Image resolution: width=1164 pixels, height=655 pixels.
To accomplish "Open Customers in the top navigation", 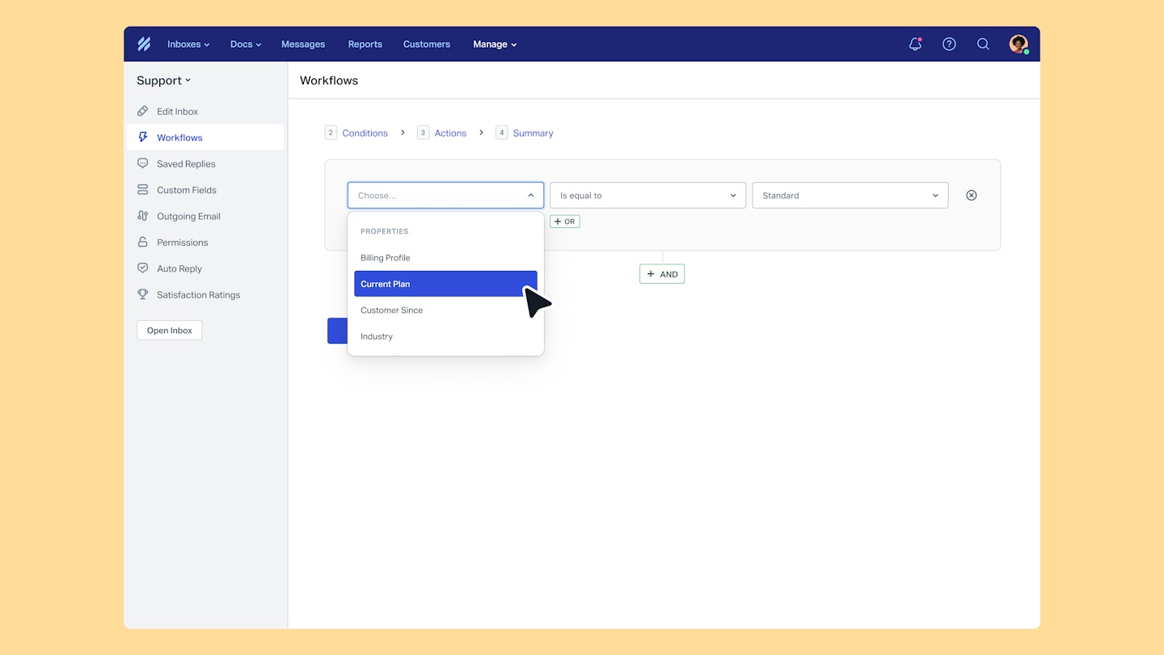I will tap(427, 44).
